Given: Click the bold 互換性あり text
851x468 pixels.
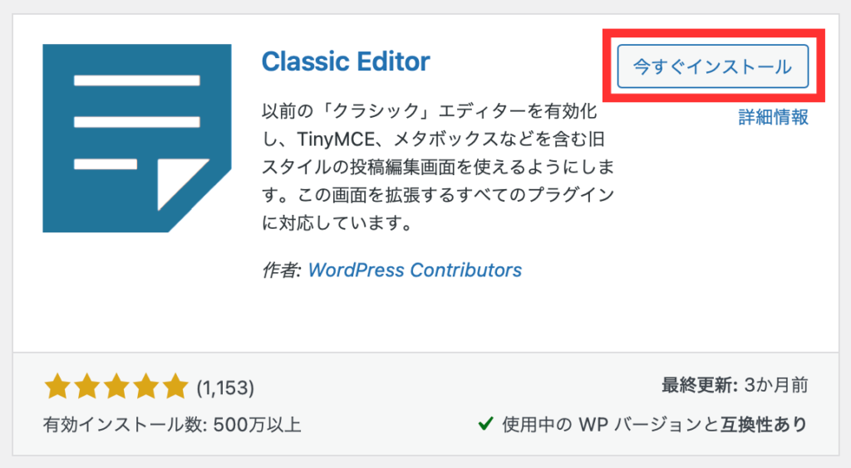Looking at the screenshot, I should pyautogui.click(x=765, y=424).
